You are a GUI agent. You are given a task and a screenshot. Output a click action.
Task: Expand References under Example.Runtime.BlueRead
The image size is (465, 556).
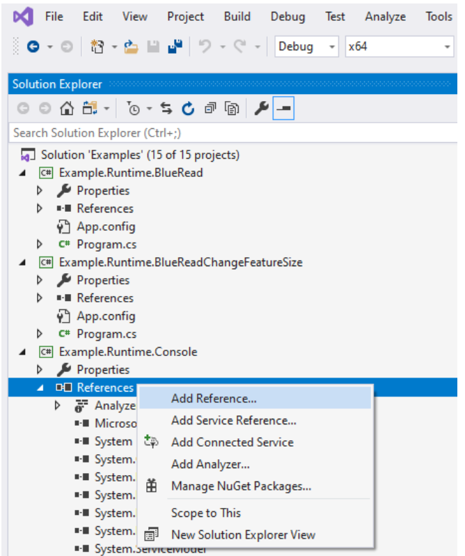(x=40, y=208)
